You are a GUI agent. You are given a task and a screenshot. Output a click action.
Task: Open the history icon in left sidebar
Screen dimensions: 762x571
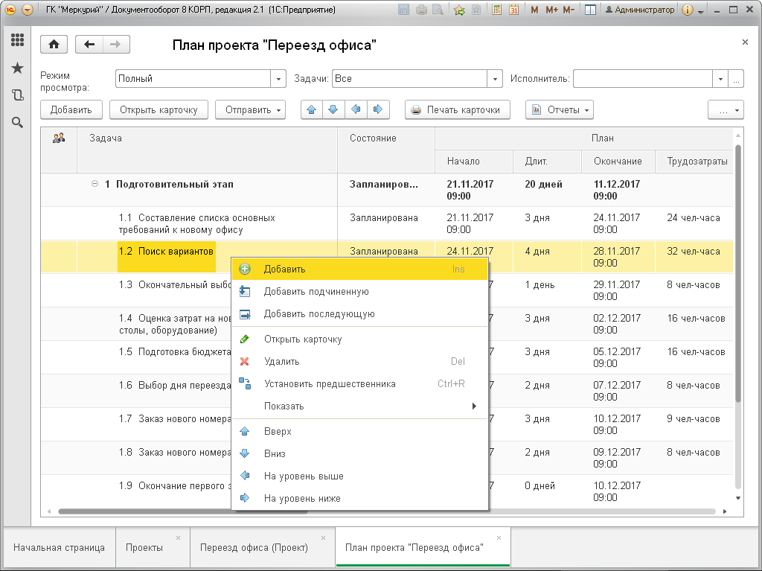tap(18, 95)
